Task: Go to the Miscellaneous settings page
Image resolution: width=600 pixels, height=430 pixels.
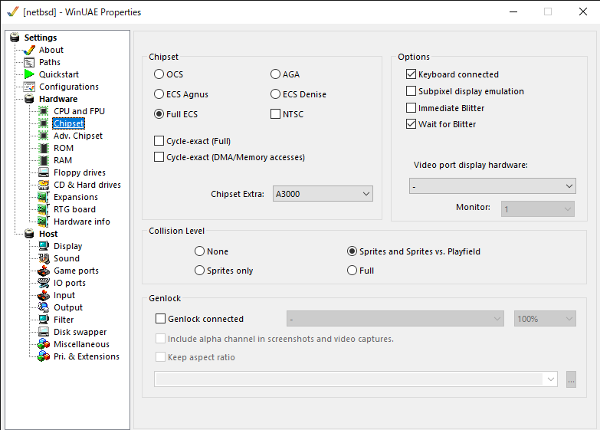Action: 81,344
